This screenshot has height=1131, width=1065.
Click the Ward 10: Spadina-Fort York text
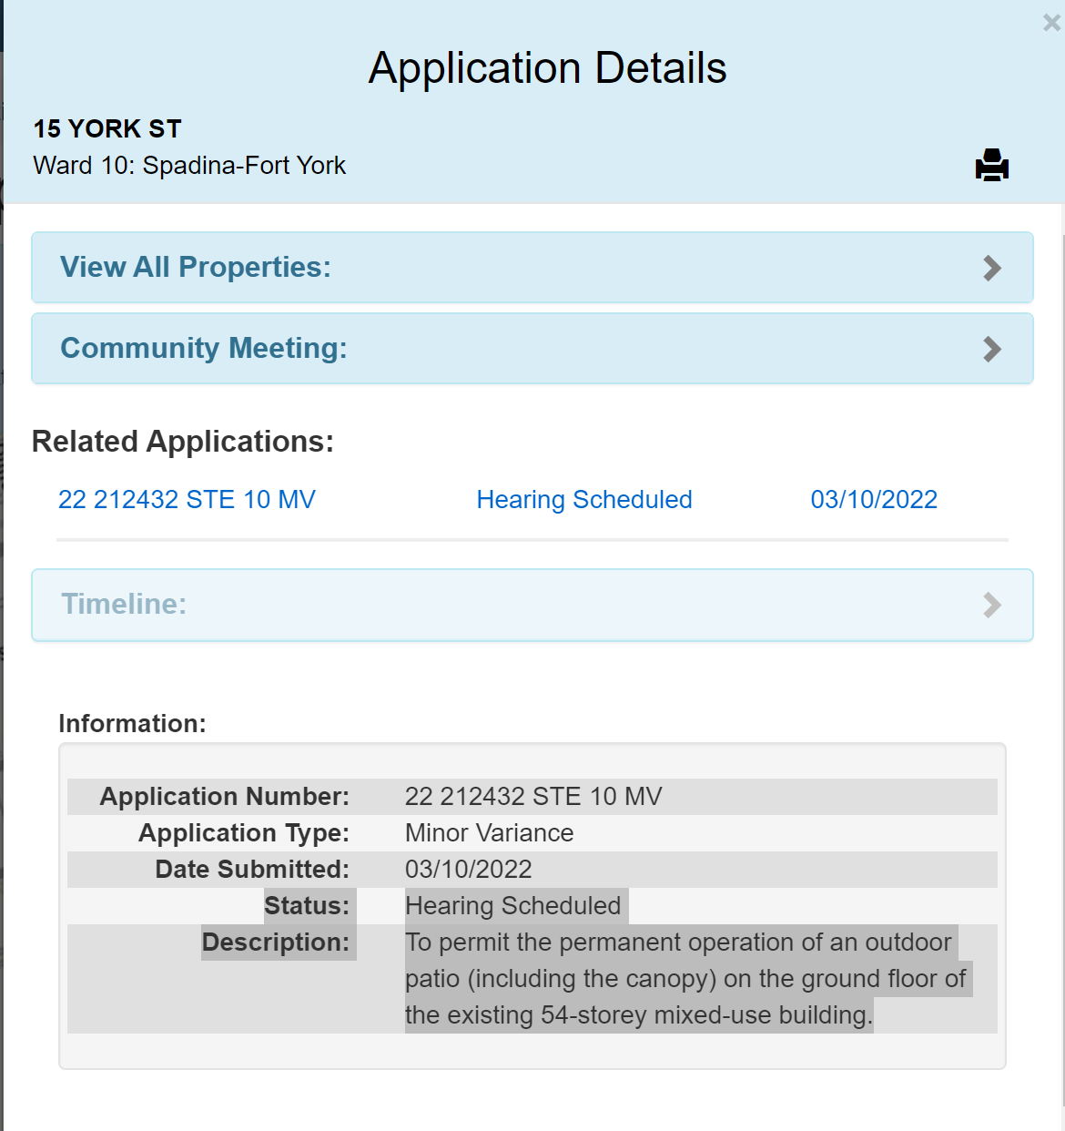coord(189,165)
